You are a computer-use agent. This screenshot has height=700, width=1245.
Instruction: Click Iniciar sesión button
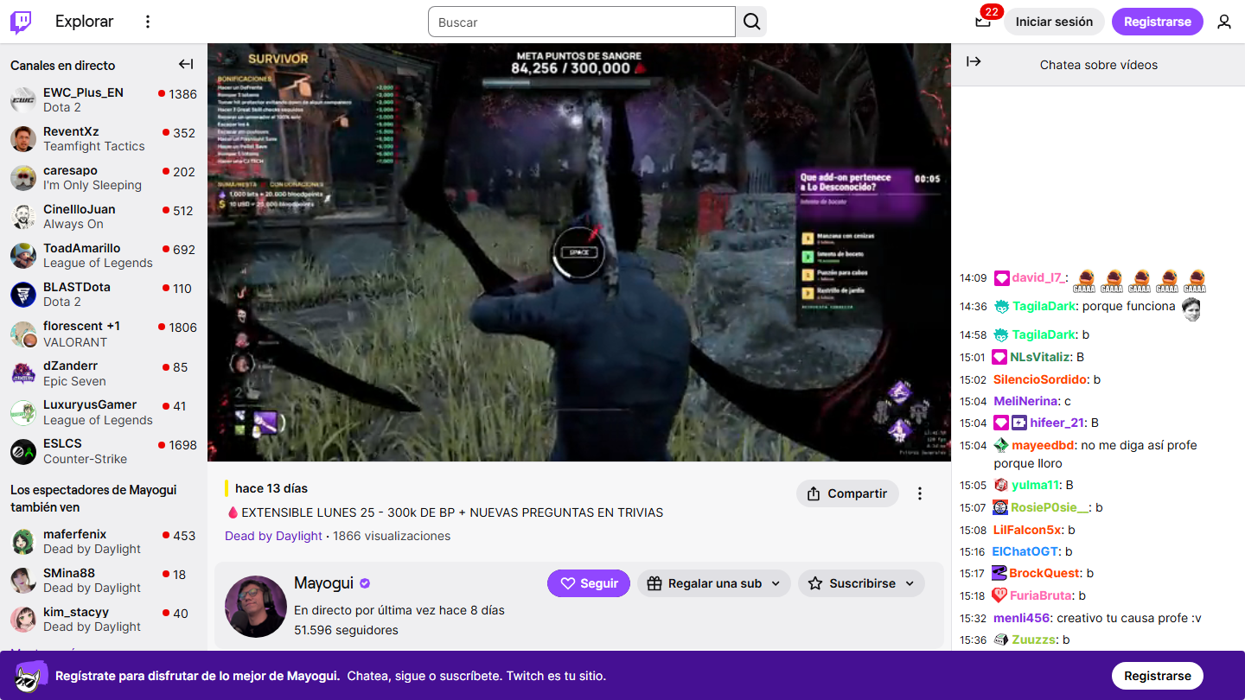[x=1054, y=22]
